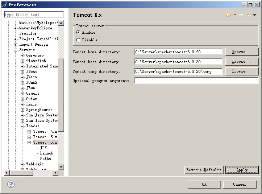Select the Enable radio button

click(78, 32)
